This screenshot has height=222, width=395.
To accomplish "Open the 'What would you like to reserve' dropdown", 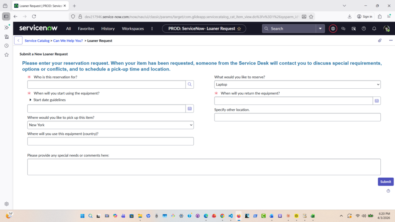I will pyautogui.click(x=297, y=84).
